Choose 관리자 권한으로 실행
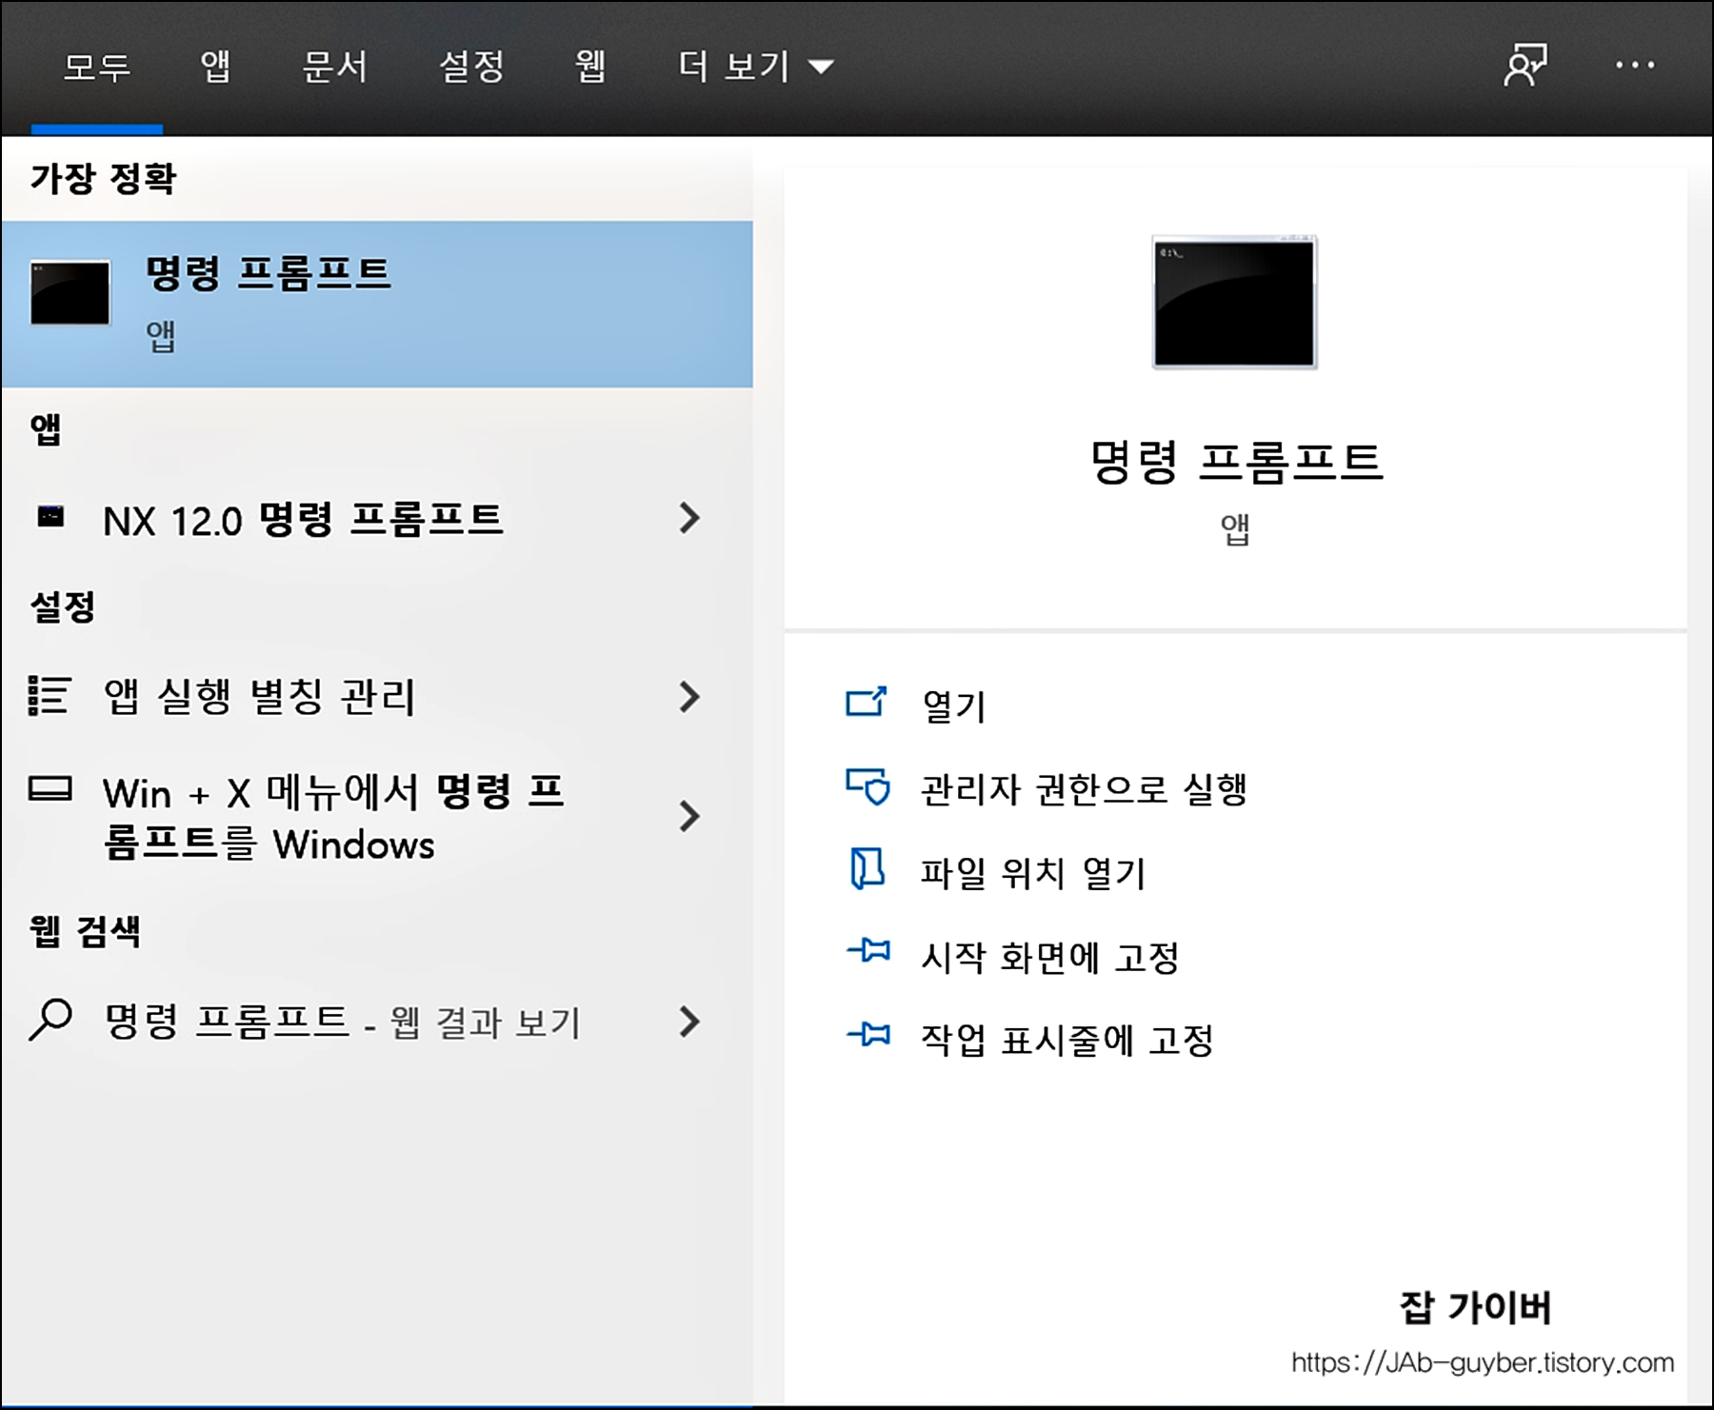Screen dimensions: 1714x1410 point(1084,789)
